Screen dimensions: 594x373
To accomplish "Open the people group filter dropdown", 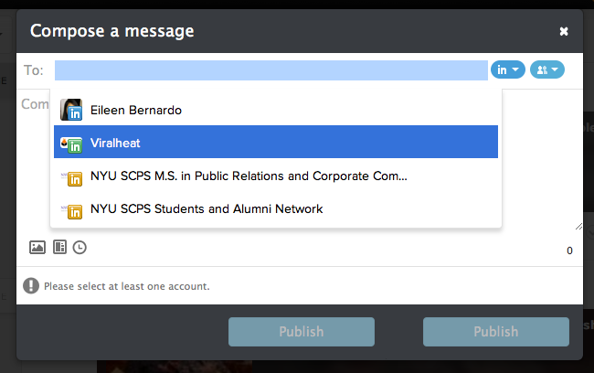I will click(546, 69).
